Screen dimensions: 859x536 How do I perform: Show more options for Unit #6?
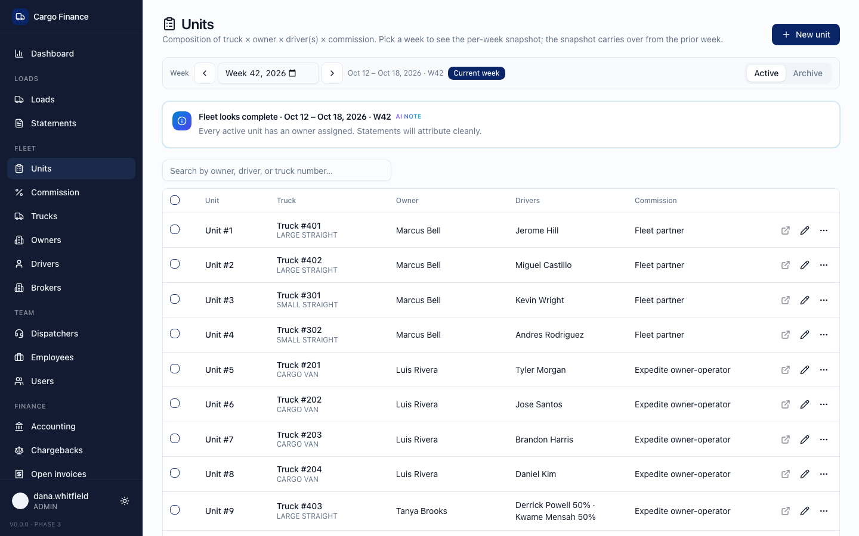pyautogui.click(x=824, y=404)
